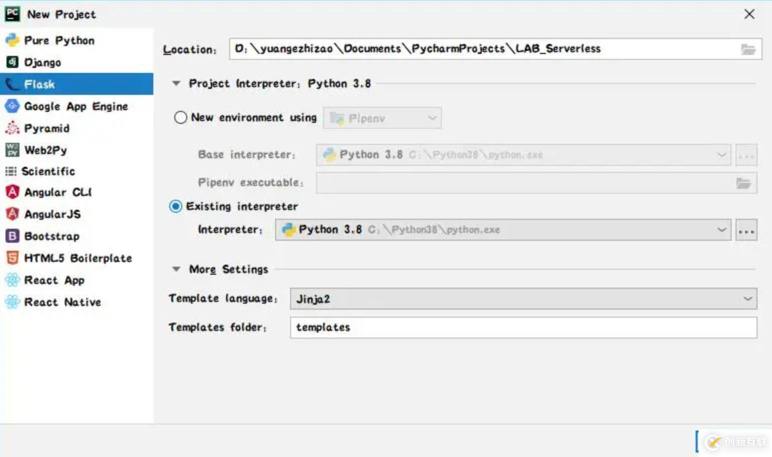Screen dimensions: 772x457
Task: Click the Django project type icon
Action: pos(12,62)
